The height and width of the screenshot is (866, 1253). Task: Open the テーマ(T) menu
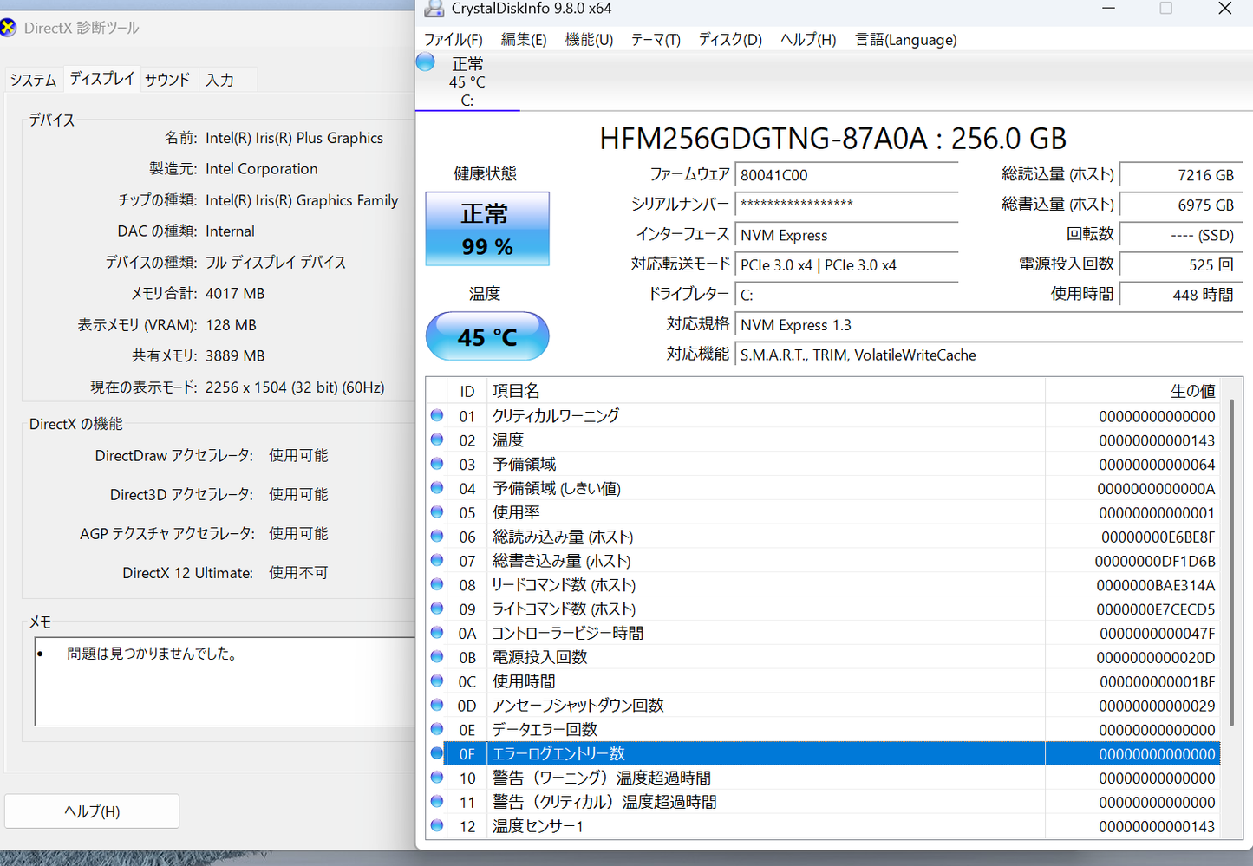coord(656,40)
